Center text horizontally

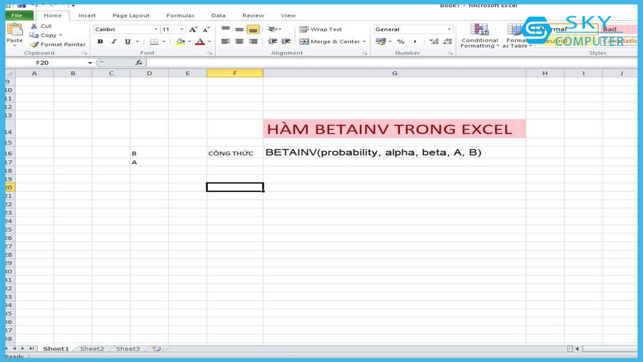point(240,42)
